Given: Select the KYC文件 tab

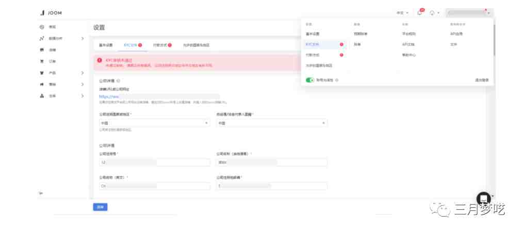Looking at the screenshot, I should tap(133, 45).
